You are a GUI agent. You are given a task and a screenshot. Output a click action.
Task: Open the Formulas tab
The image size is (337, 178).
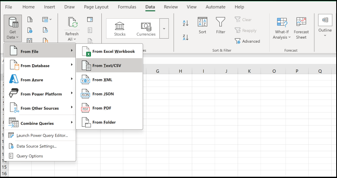pyautogui.click(x=127, y=7)
